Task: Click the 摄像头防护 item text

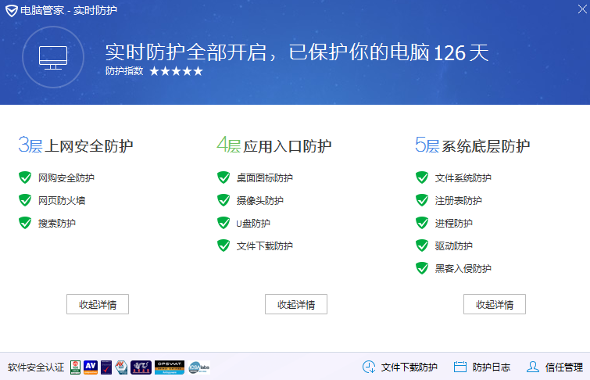Action: click(260, 200)
